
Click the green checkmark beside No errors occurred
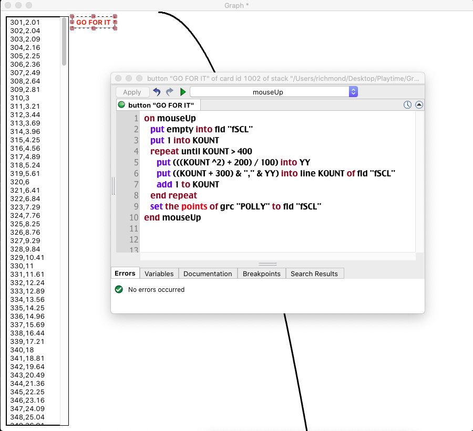(x=119, y=289)
